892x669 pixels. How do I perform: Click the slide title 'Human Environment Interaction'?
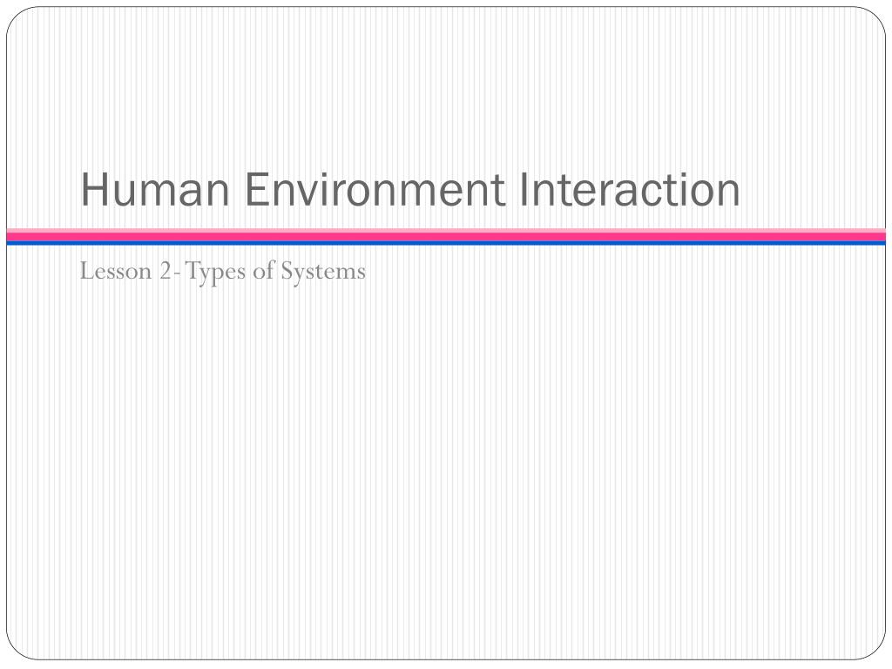pos(410,189)
